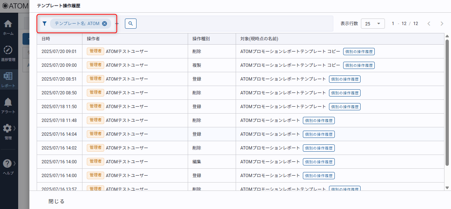
Task: Open the Admin (管理) gear icon
Action: 8,129
